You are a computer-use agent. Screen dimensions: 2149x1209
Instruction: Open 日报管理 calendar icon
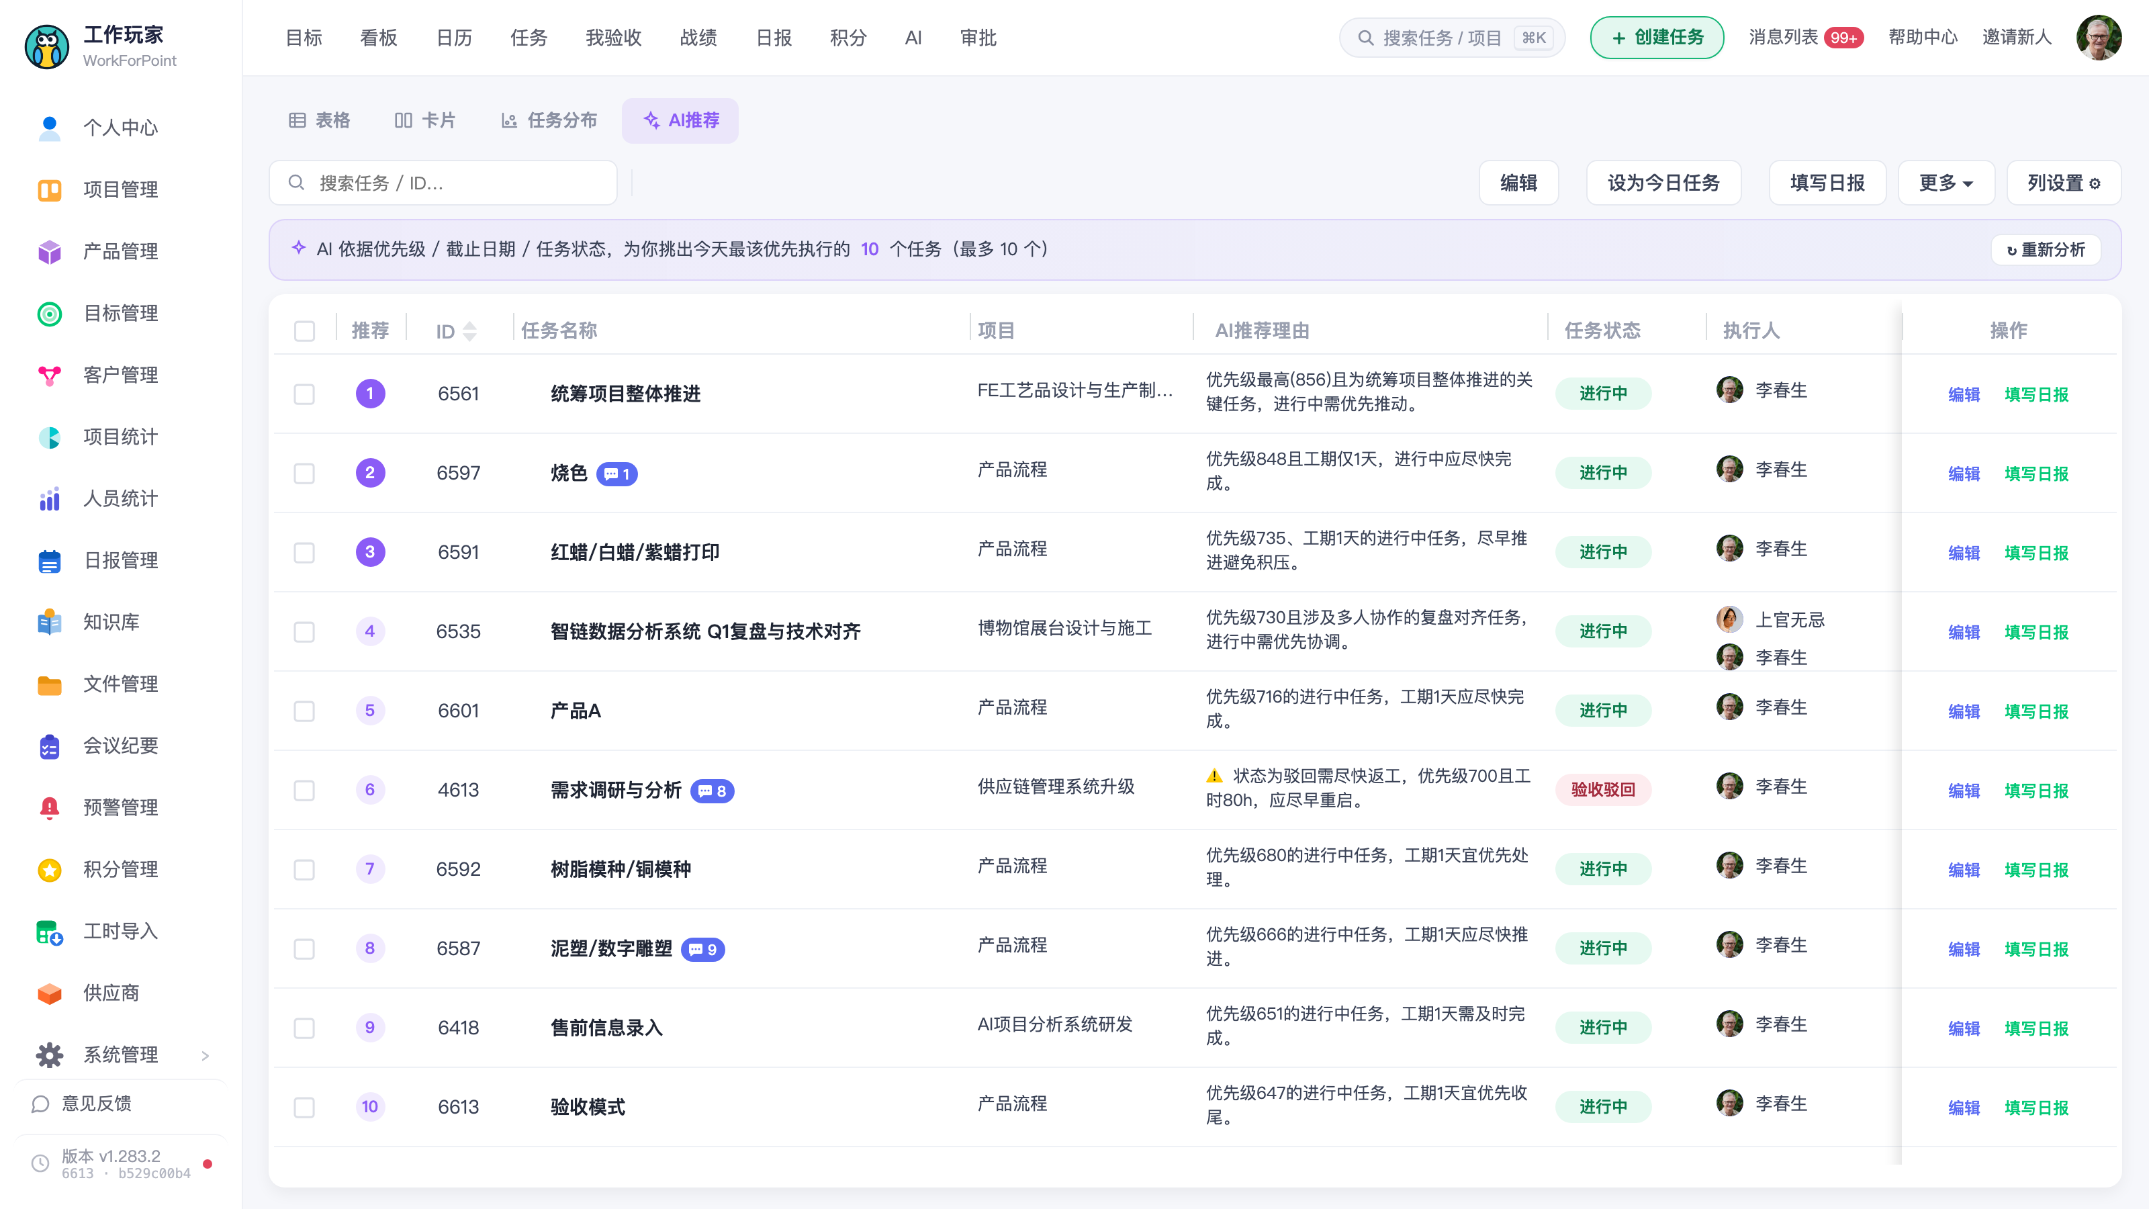pos(50,560)
